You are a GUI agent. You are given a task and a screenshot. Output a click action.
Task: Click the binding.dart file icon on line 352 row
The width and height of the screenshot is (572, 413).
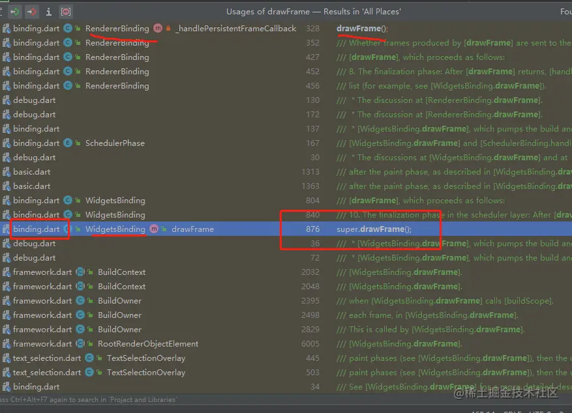coord(7,43)
